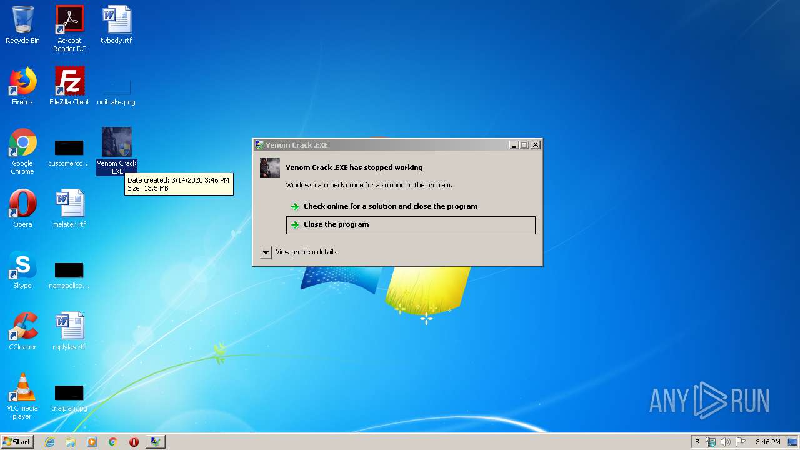Click the 3:46 PM taskbar clock
The width and height of the screenshot is (800, 450).
(x=767, y=442)
